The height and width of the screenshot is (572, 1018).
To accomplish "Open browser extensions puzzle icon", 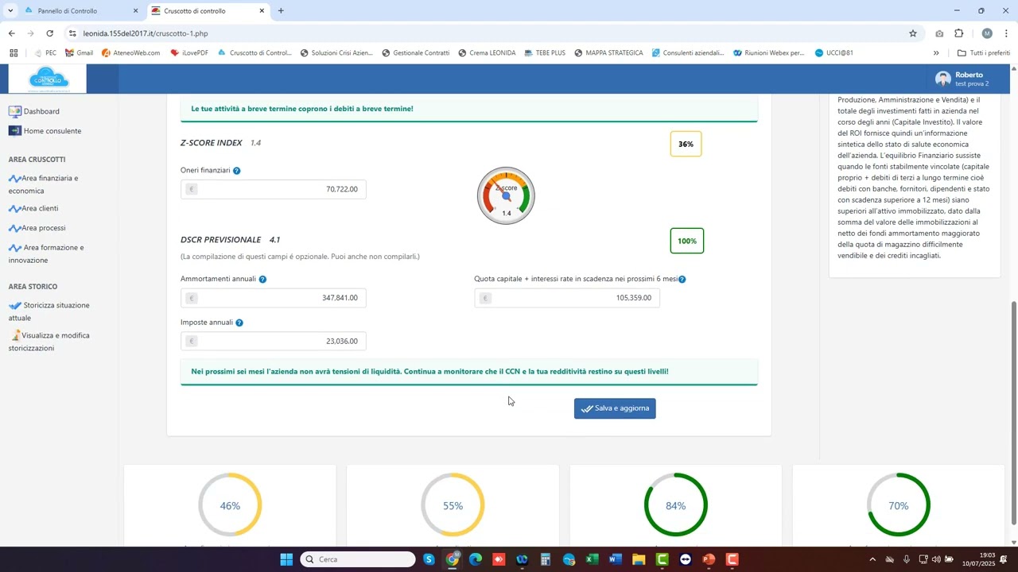I will coord(959,33).
